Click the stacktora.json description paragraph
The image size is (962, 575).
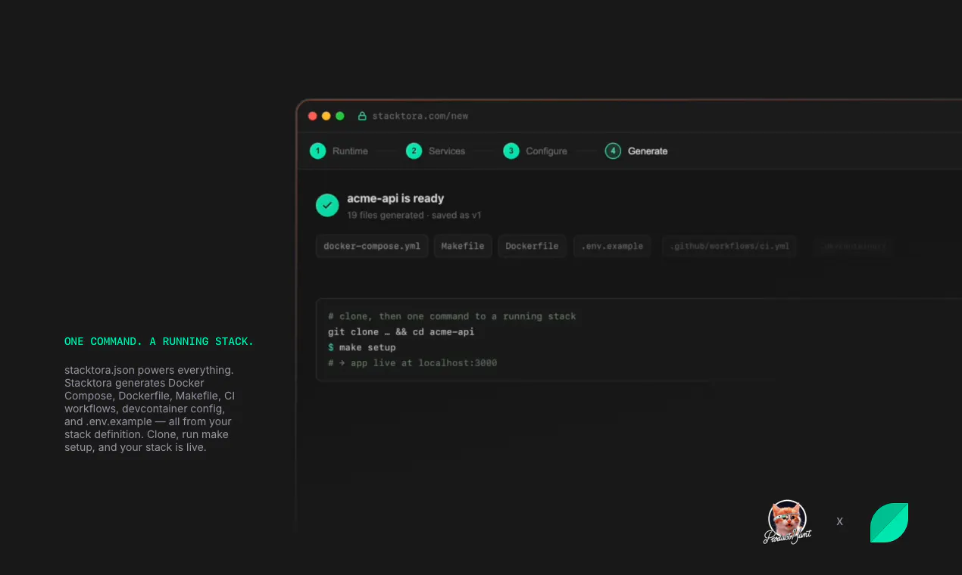150,409
